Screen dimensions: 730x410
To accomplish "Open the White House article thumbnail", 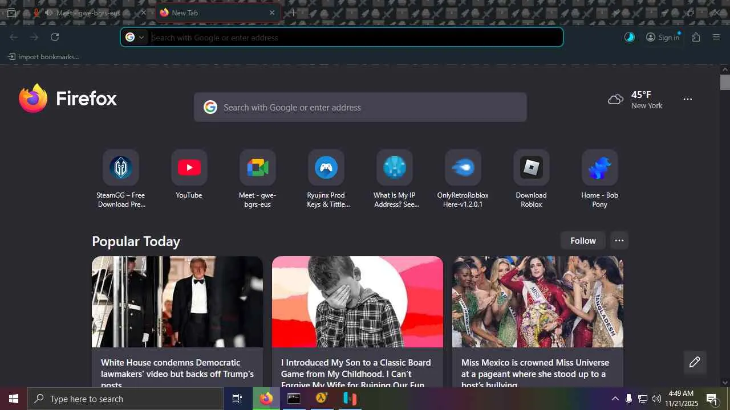I will point(177,302).
